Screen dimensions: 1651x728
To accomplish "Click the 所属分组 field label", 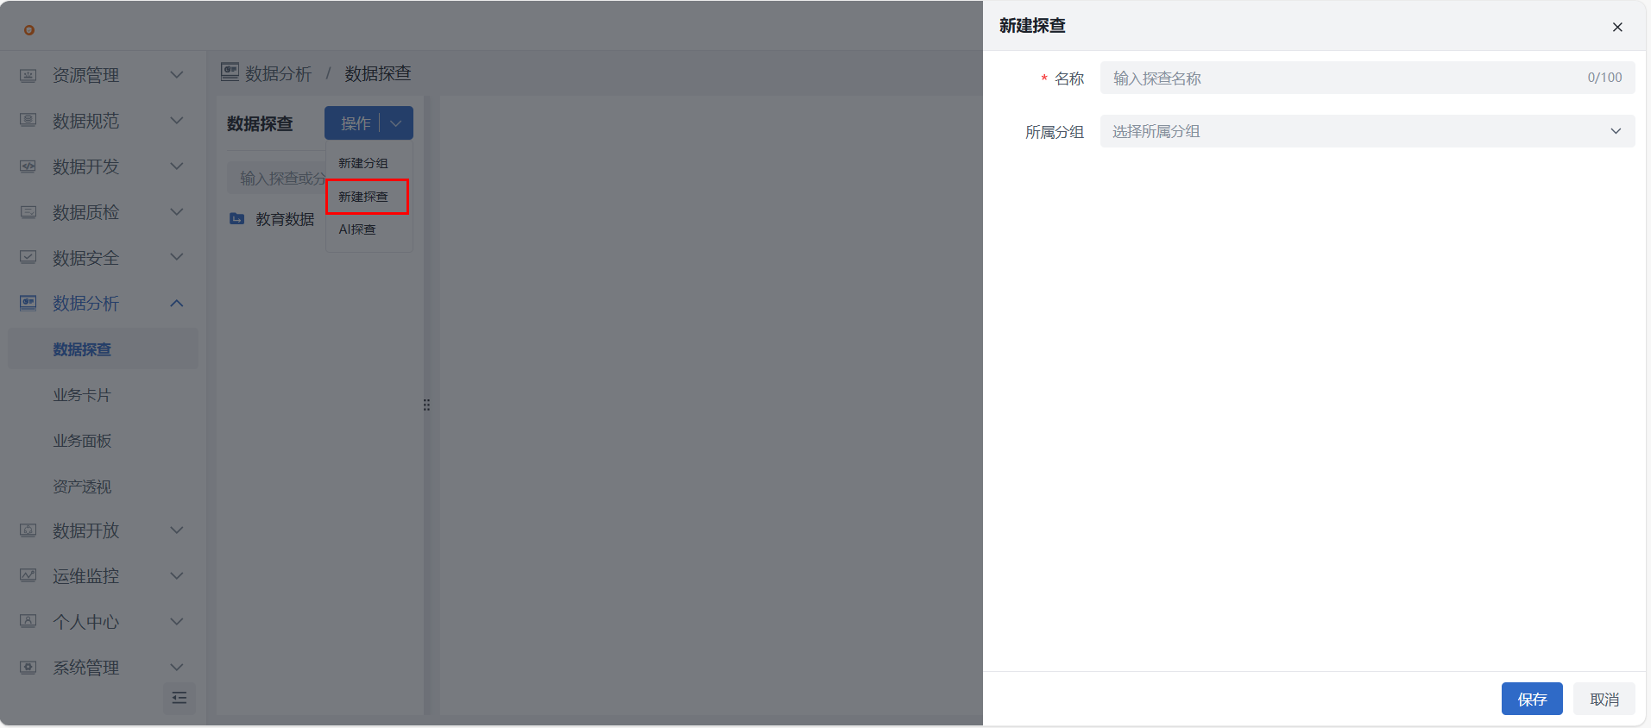I will click(x=1055, y=132).
